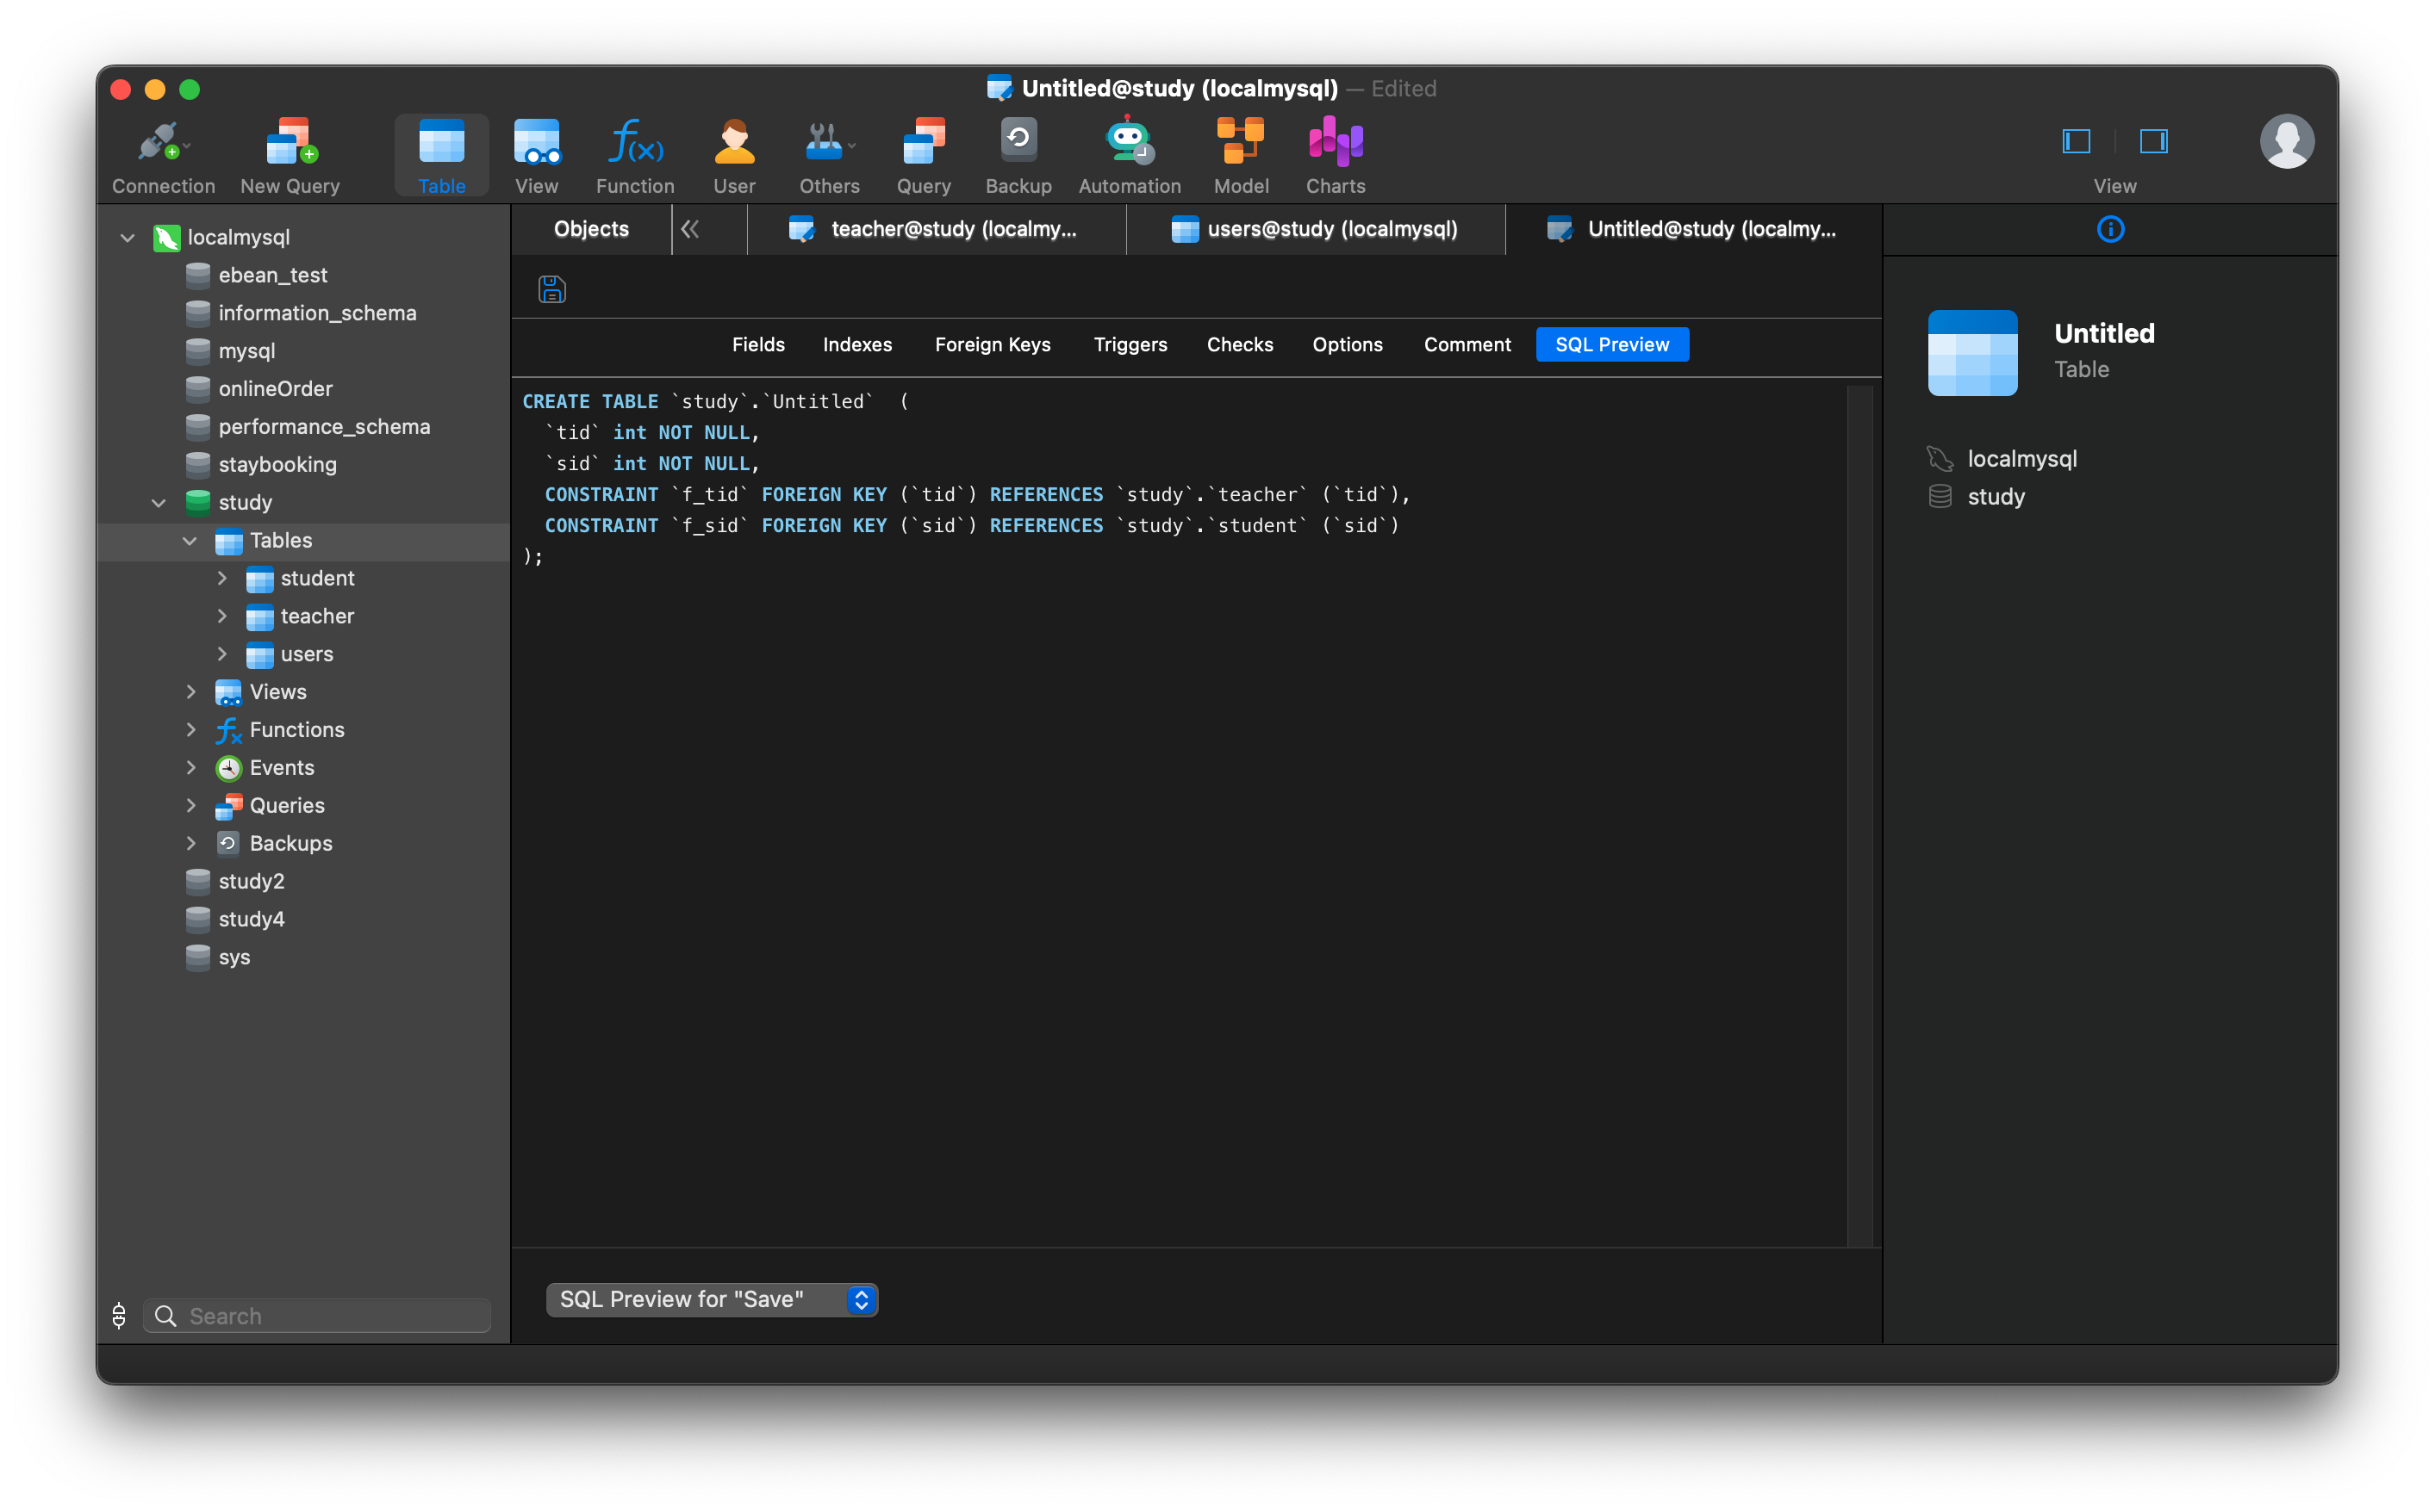The height and width of the screenshot is (1512, 2435).
Task: Open the Options tab
Action: click(1347, 344)
